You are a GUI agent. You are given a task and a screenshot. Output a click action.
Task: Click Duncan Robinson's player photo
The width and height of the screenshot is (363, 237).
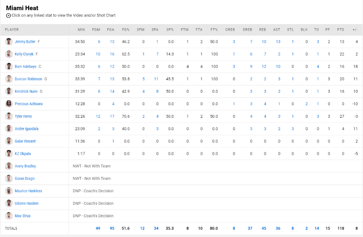coord(9,79)
